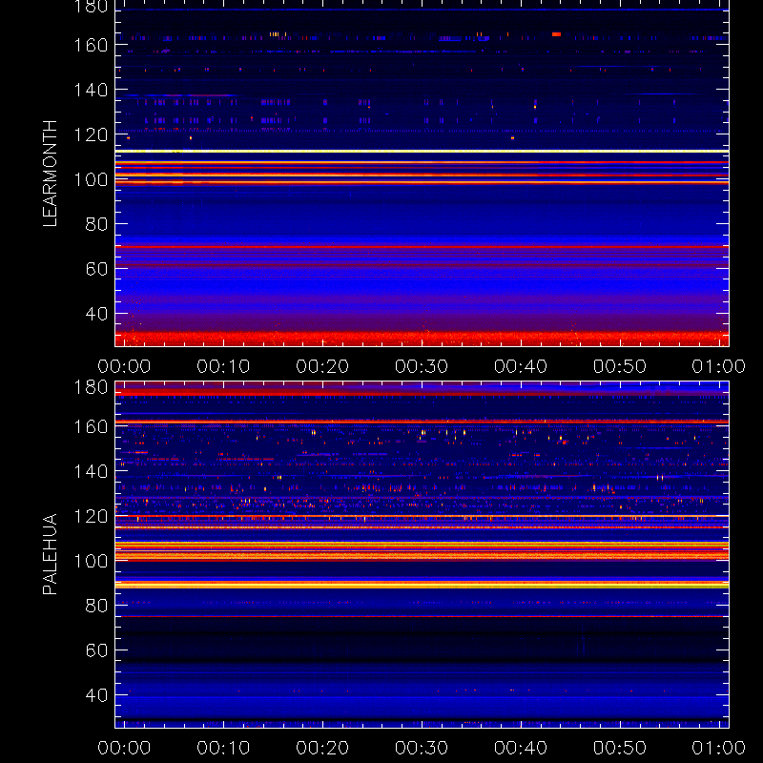Select the 160 frequency tick label on Learmonth axis
Screen dimensions: 763x763
tap(91, 45)
